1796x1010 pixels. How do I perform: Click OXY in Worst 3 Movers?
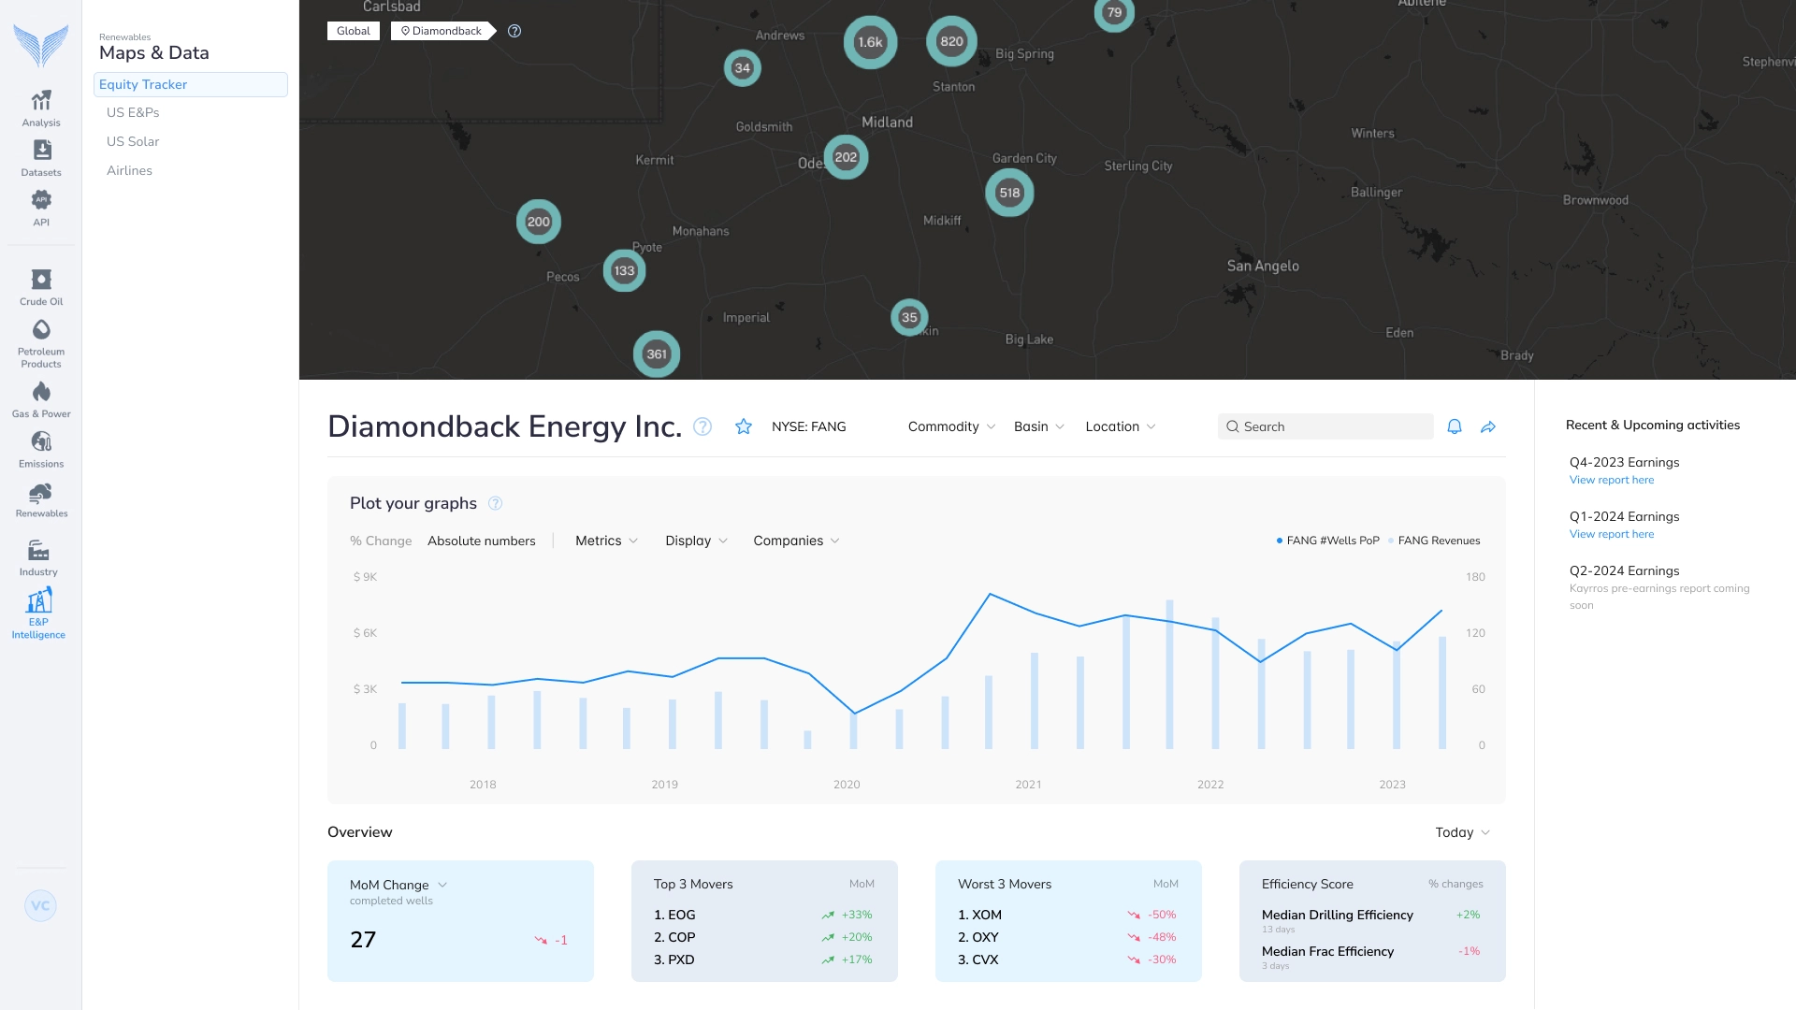(x=978, y=937)
